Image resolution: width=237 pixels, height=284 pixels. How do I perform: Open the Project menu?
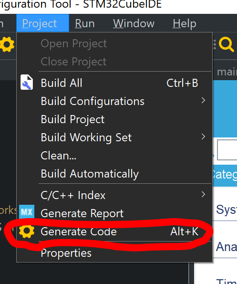pyautogui.click(x=42, y=23)
